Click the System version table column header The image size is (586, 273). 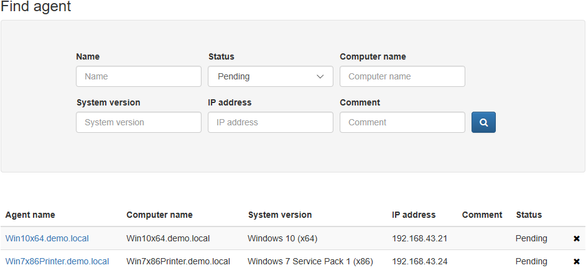click(x=280, y=215)
